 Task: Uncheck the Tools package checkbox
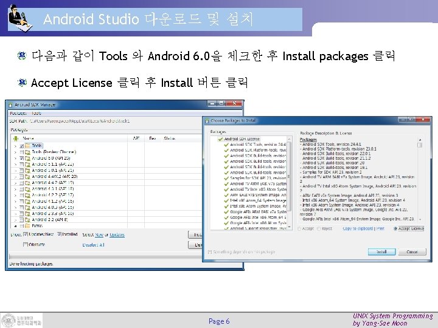[21, 146]
